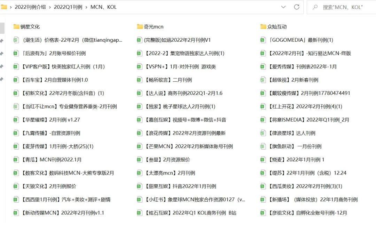Select the file 【九霄传播】-自营资源刊例

pyautogui.click(x=47, y=133)
